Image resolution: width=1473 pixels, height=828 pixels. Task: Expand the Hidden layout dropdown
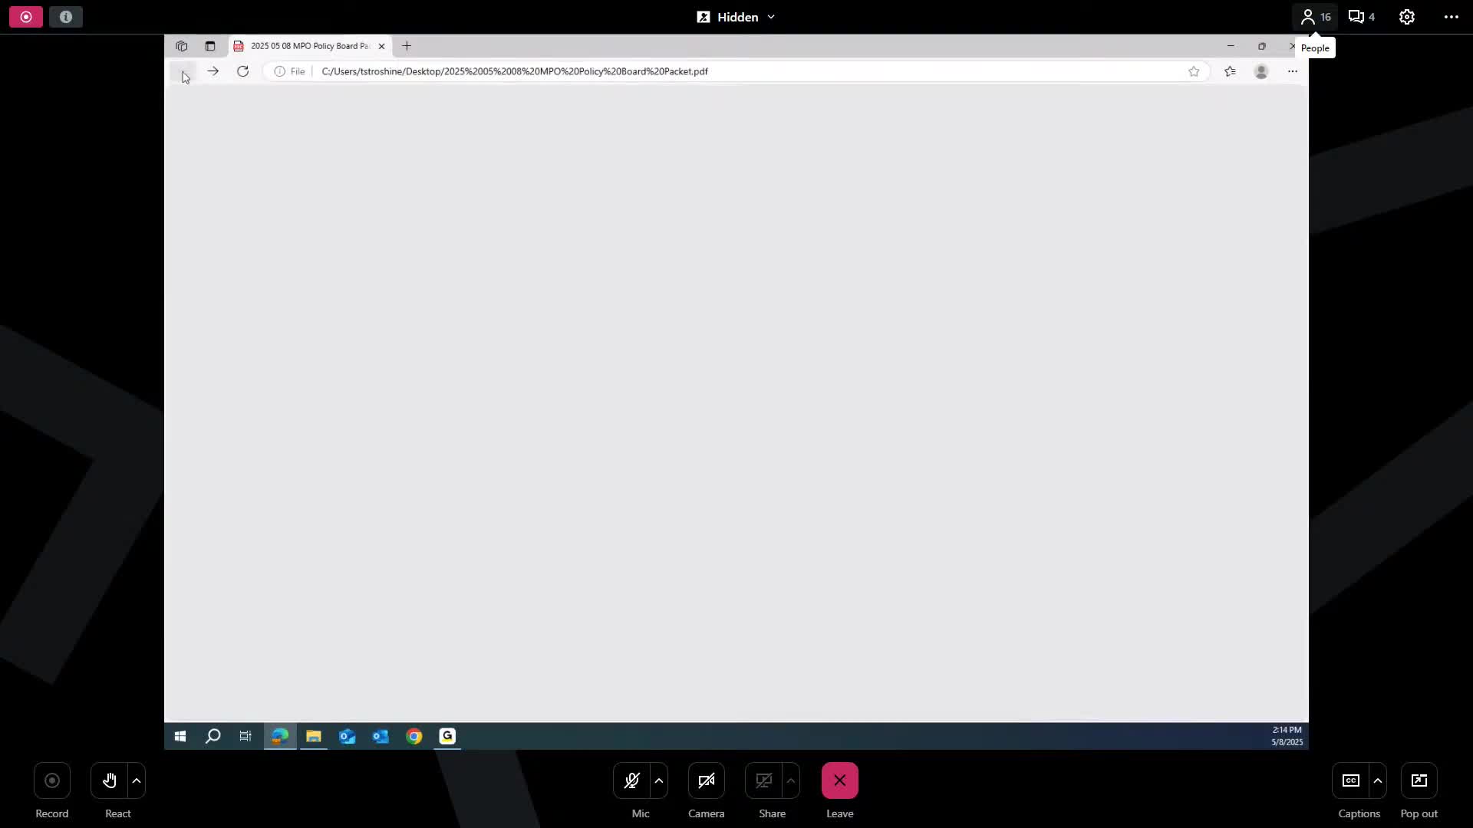tap(736, 17)
